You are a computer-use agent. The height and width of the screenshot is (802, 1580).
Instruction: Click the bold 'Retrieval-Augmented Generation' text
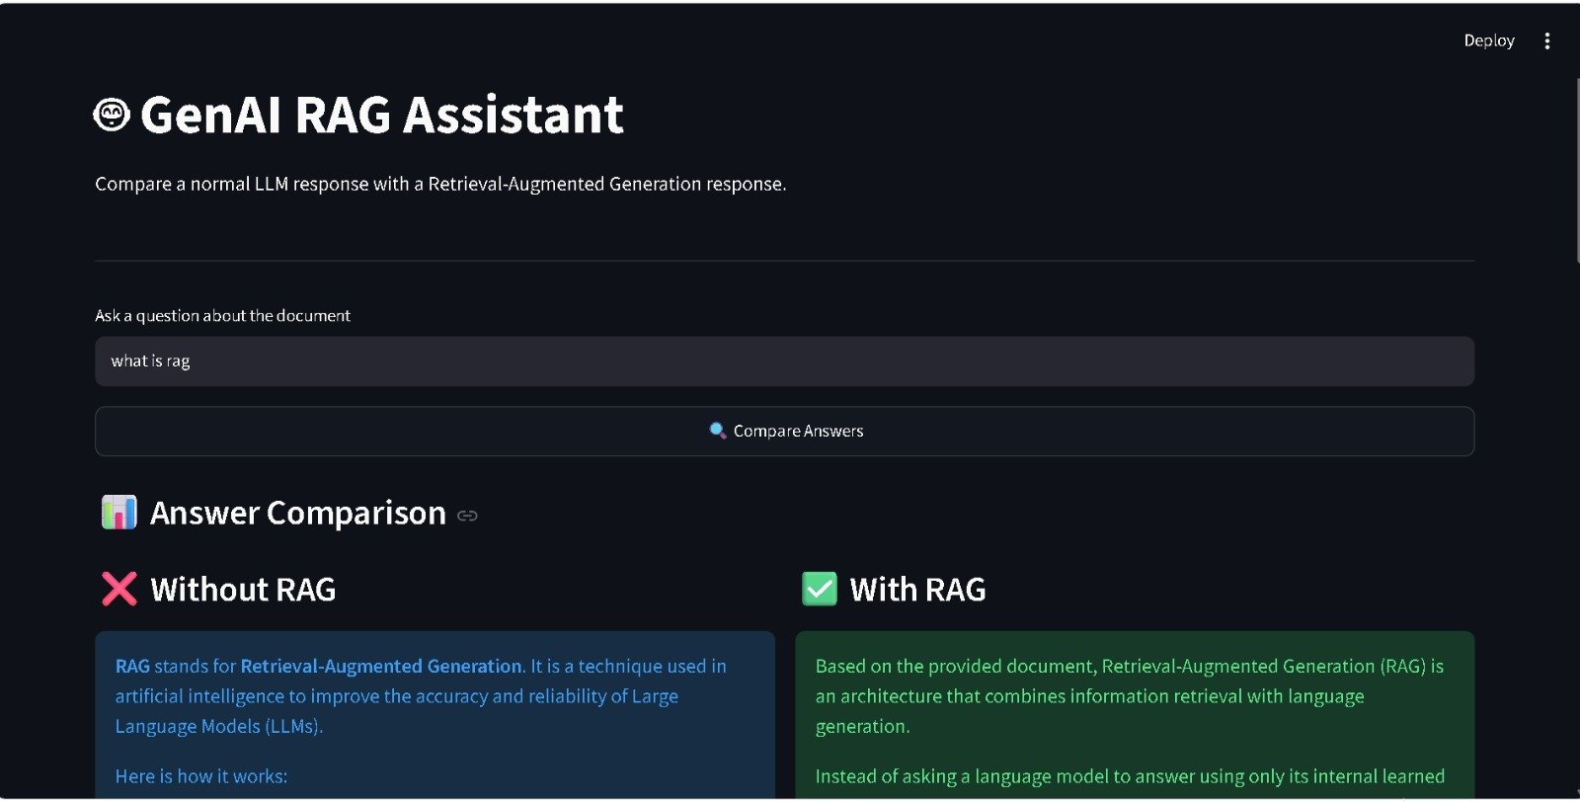click(381, 667)
